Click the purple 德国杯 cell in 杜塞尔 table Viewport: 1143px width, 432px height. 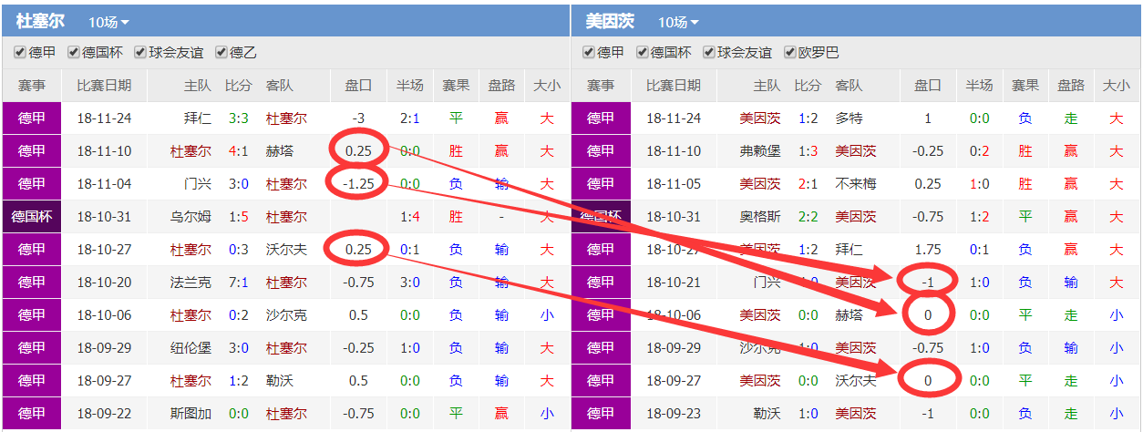tap(32, 217)
